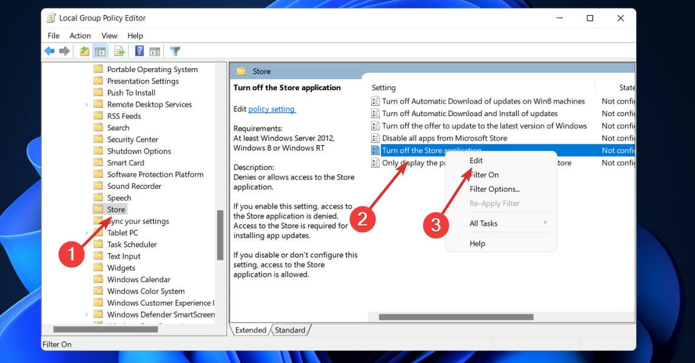The image size is (695, 363).
Task: Click policy icon of Turn off the Store application
Action: 375,150
